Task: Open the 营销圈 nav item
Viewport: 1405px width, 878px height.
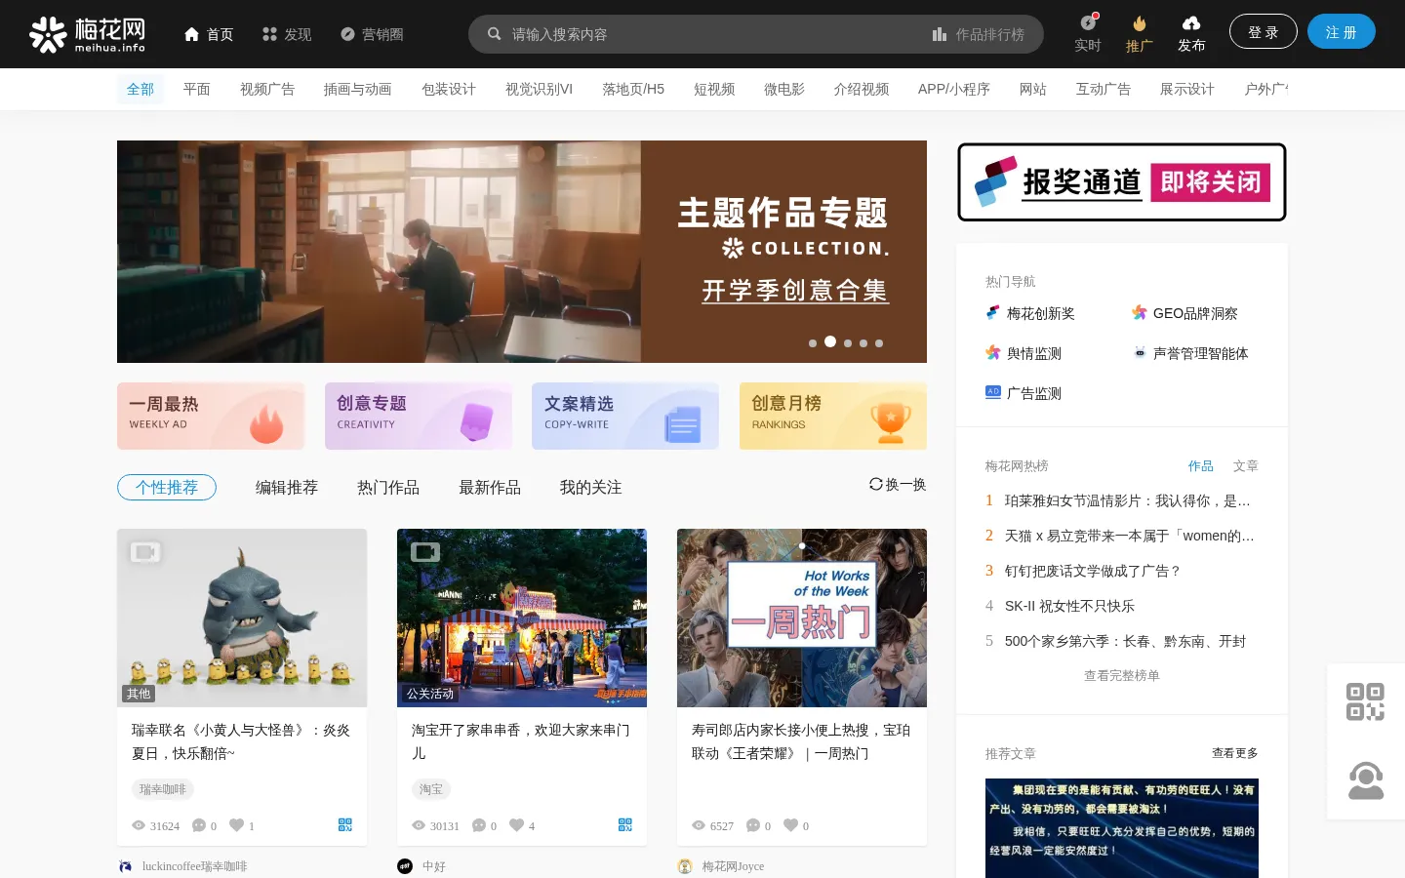Action: click(x=372, y=34)
